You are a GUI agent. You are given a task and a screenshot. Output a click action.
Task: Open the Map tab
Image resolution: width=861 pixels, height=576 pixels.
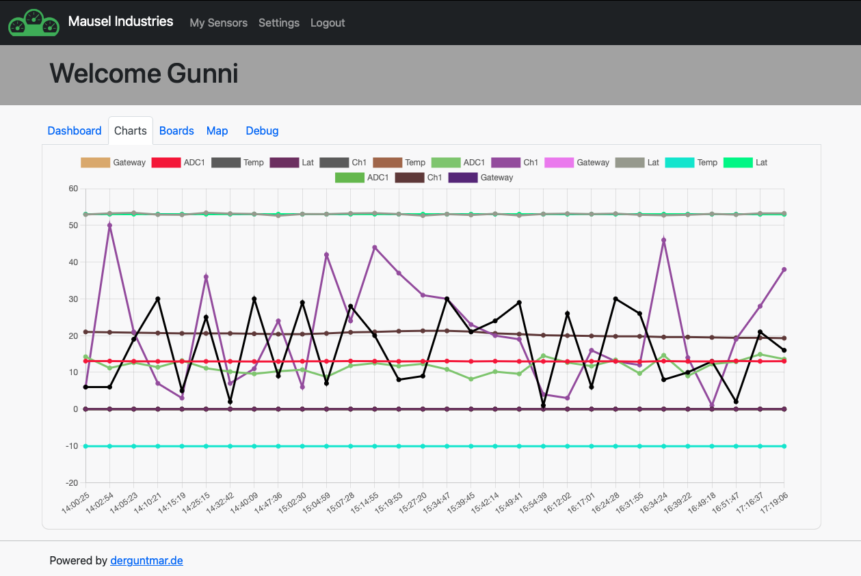click(217, 131)
